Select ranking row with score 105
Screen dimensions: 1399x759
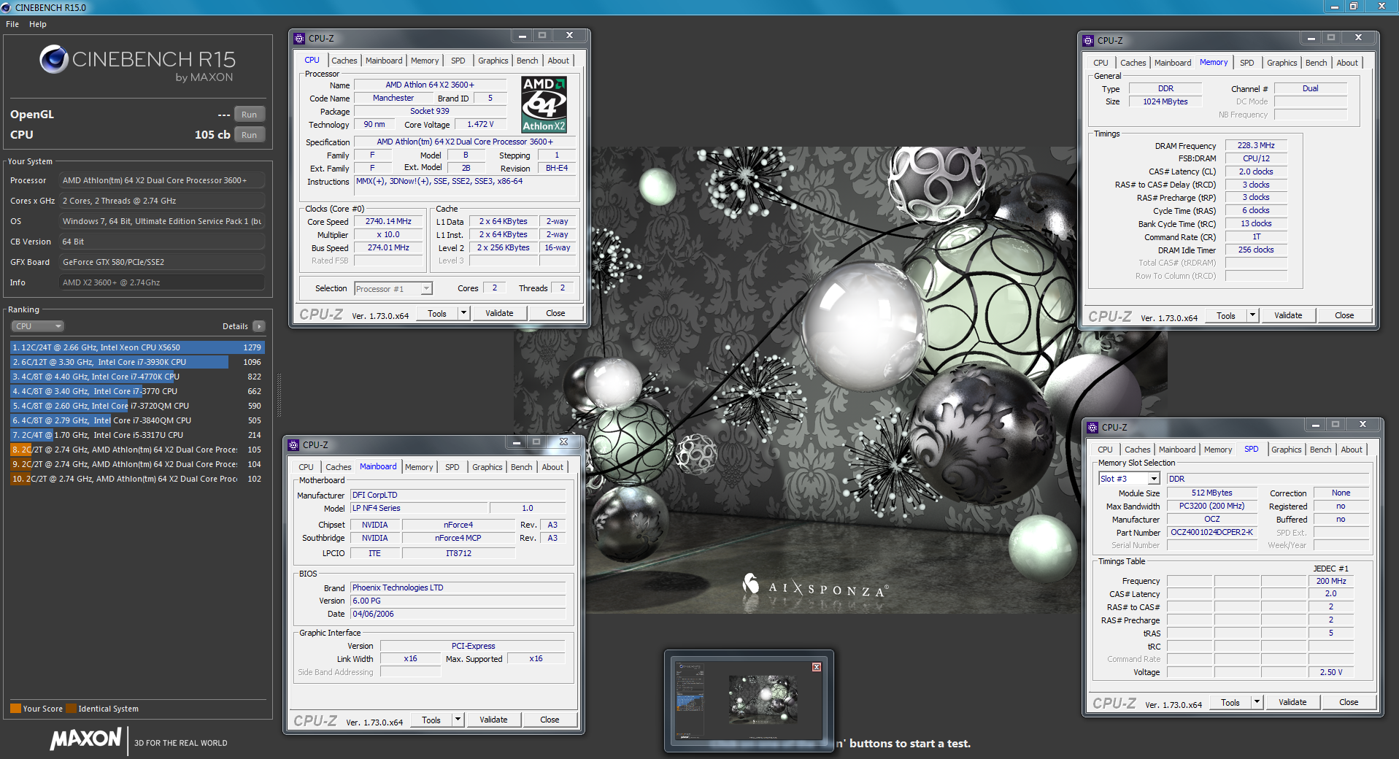tap(137, 450)
